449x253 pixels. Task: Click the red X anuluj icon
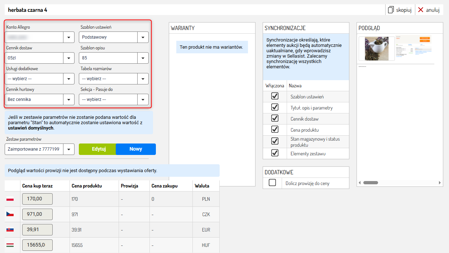tap(421, 10)
